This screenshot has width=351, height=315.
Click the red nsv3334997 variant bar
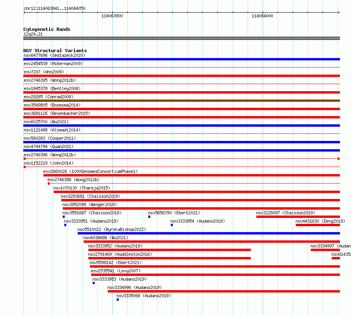[325, 250]
